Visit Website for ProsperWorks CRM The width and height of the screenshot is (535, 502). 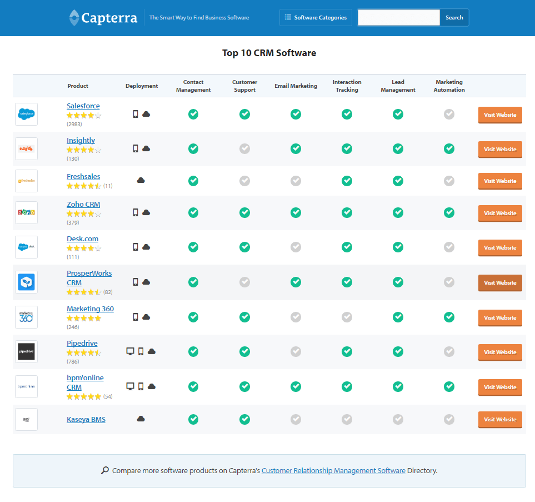click(500, 283)
